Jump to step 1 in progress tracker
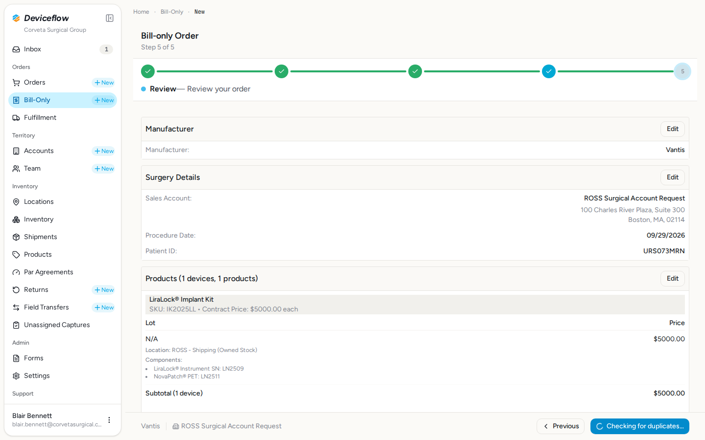The height and width of the screenshot is (440, 705). [148, 71]
